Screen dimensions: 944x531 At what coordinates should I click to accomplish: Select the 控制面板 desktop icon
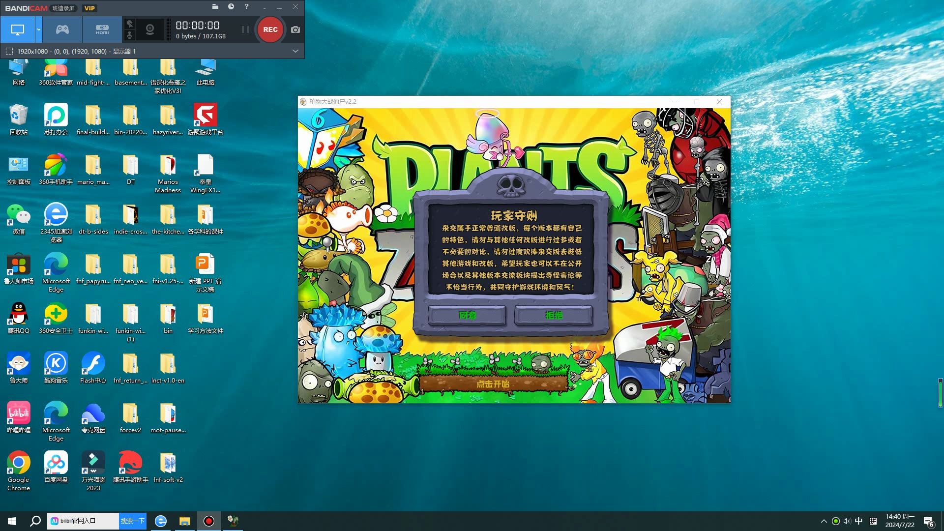pos(19,170)
